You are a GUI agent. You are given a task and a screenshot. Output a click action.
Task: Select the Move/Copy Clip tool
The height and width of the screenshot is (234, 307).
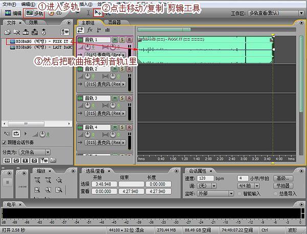point(98,13)
